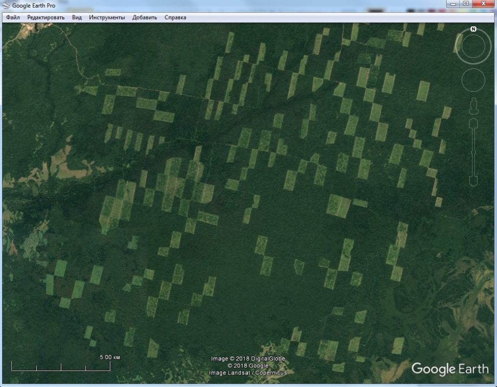The width and height of the screenshot is (497, 387).
Task: Click the Google Earth logo watermark
Action: click(450, 368)
